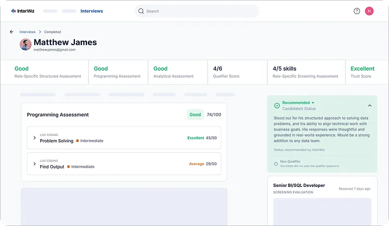Click the Completed breadcrumb
Viewport: 389px width, 226px height.
(x=52, y=32)
